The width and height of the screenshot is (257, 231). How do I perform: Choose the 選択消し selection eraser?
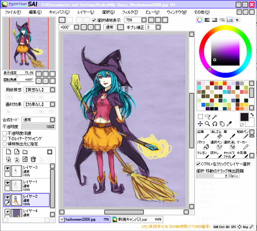[x=229, y=145]
